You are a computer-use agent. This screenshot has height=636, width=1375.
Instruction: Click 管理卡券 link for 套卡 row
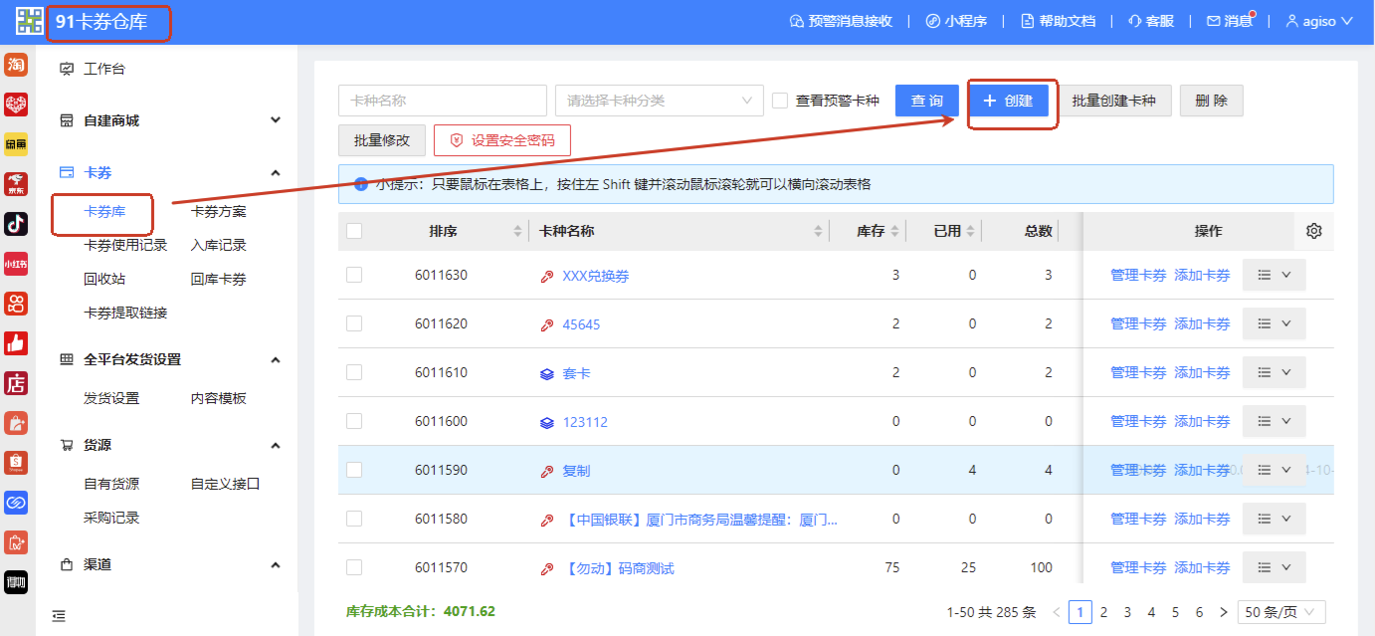1137,372
